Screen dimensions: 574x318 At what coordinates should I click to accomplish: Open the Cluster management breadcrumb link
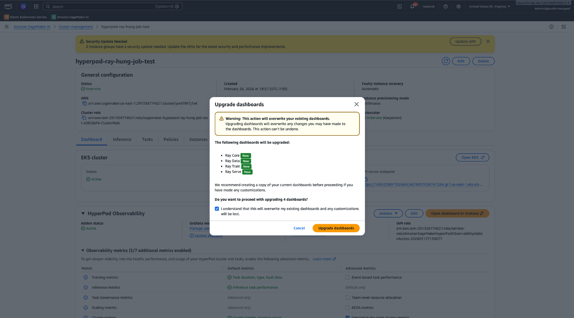click(x=76, y=27)
